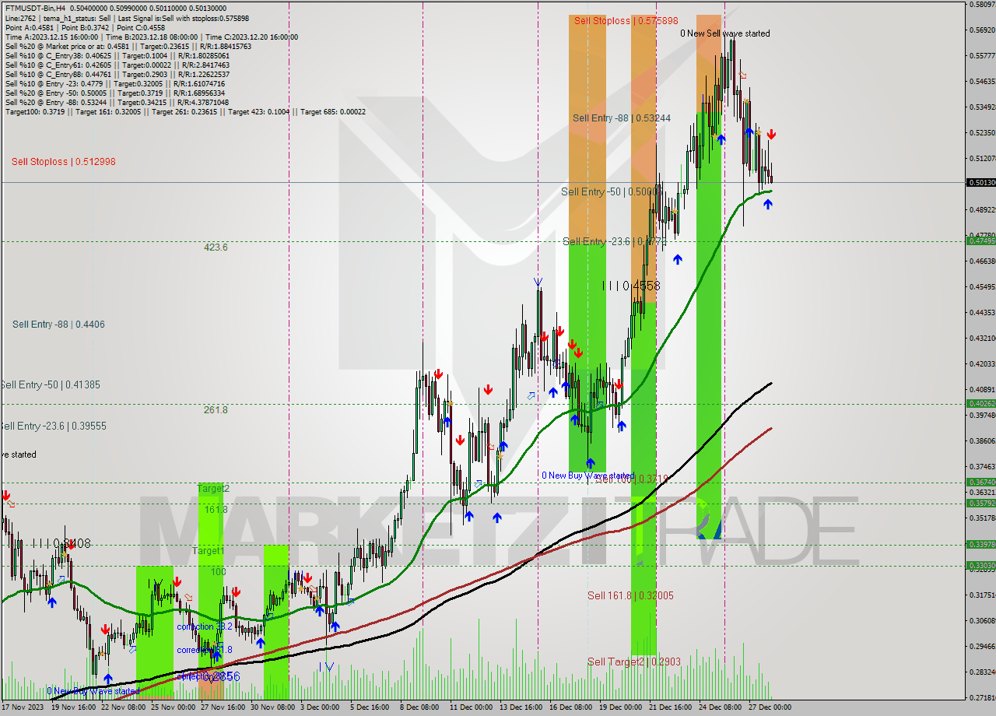Click the '17 Nov 2023' date label
Image resolution: width=996 pixels, height=716 pixels.
(x=22, y=707)
